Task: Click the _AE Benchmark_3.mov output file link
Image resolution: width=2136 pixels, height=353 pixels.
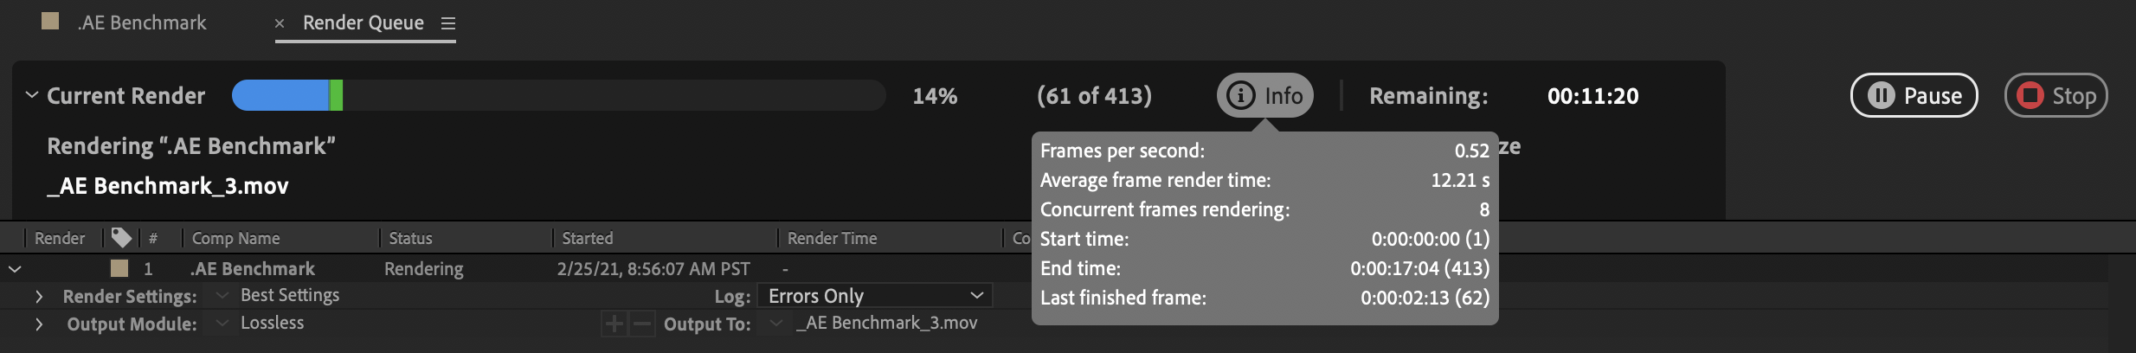Action: tap(886, 324)
